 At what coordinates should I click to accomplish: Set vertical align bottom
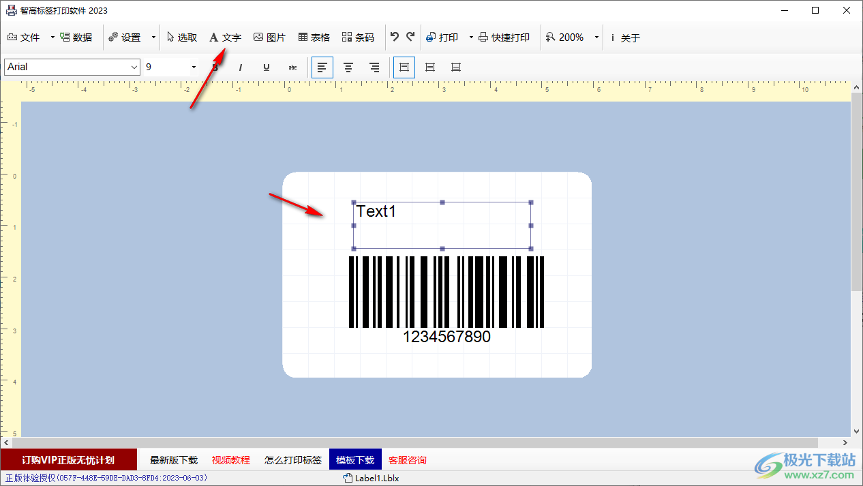coord(456,67)
